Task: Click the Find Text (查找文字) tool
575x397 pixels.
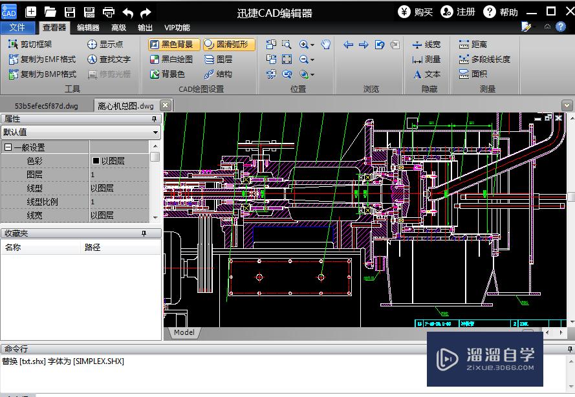Action: (109, 59)
